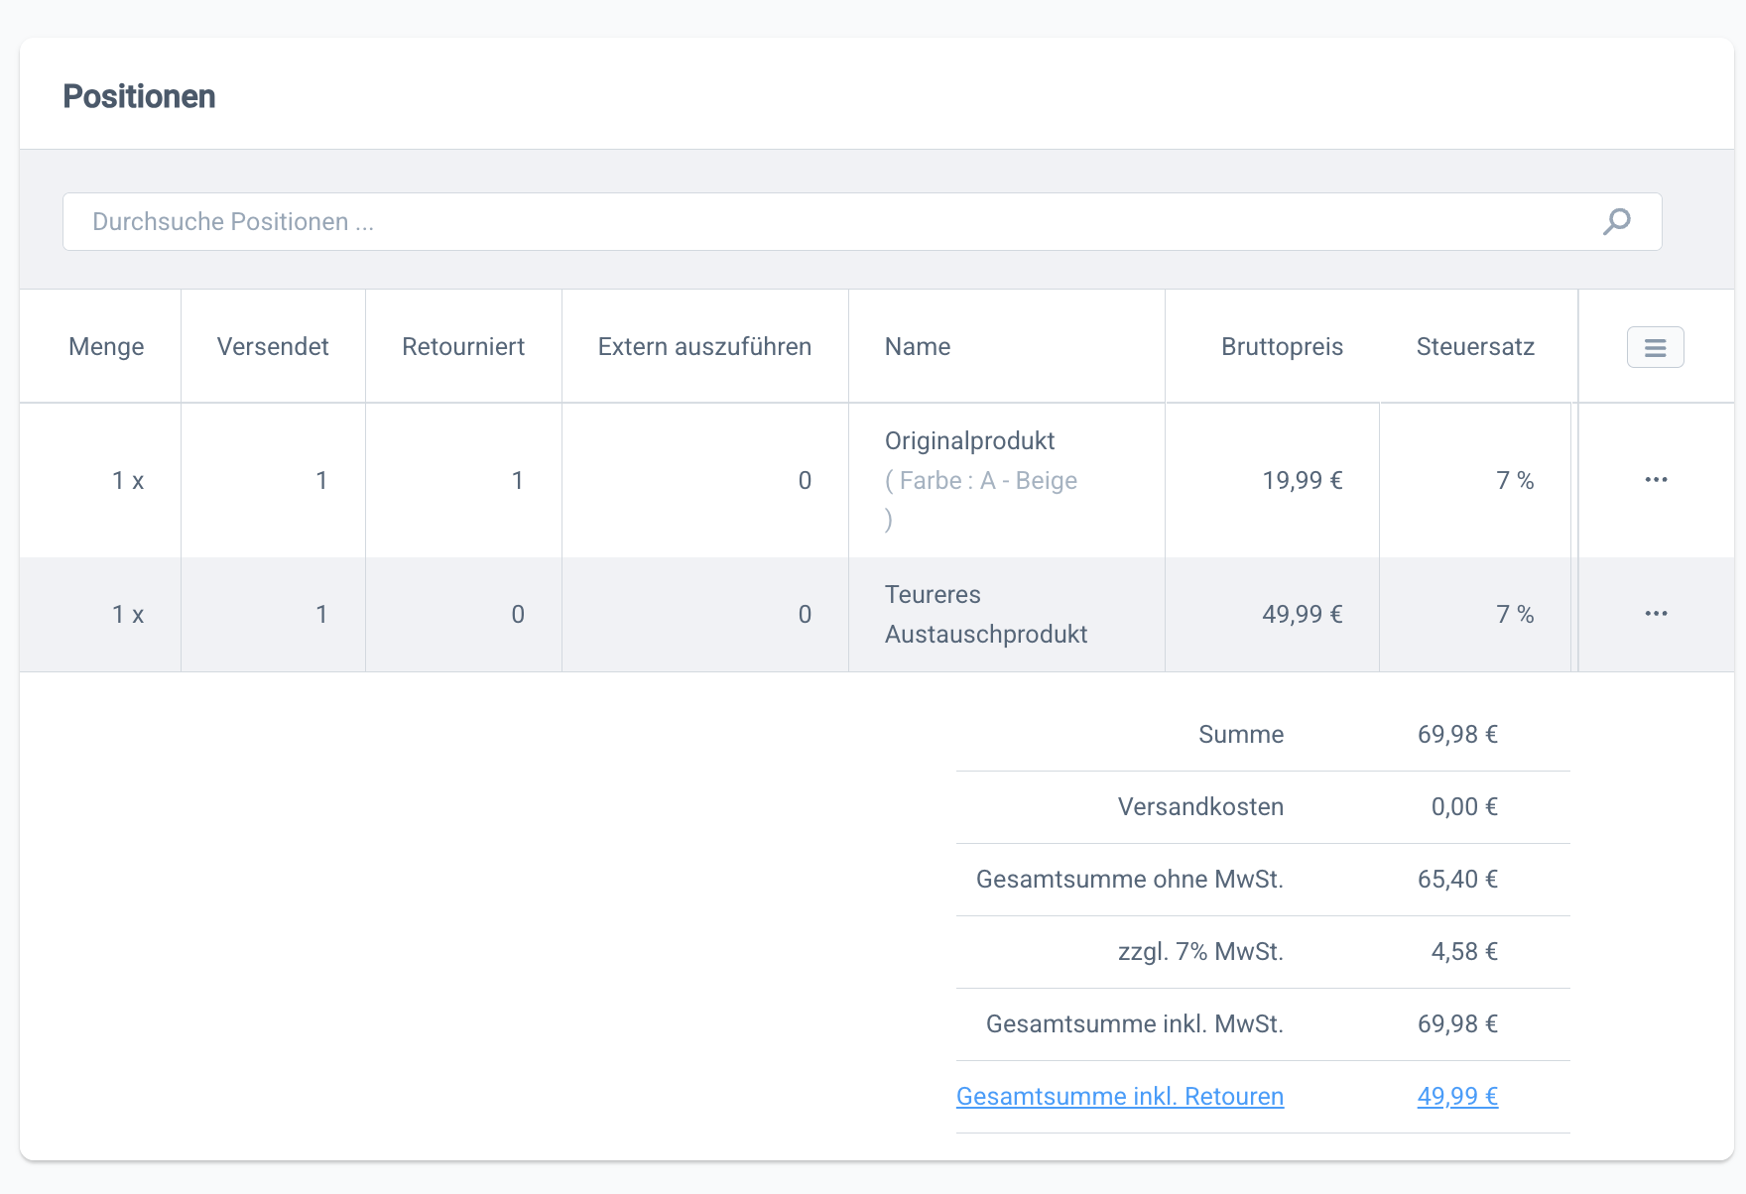Image resolution: width=1746 pixels, height=1194 pixels.
Task: Focus the Durchsuche Positionen search field
Action: click(x=833, y=221)
